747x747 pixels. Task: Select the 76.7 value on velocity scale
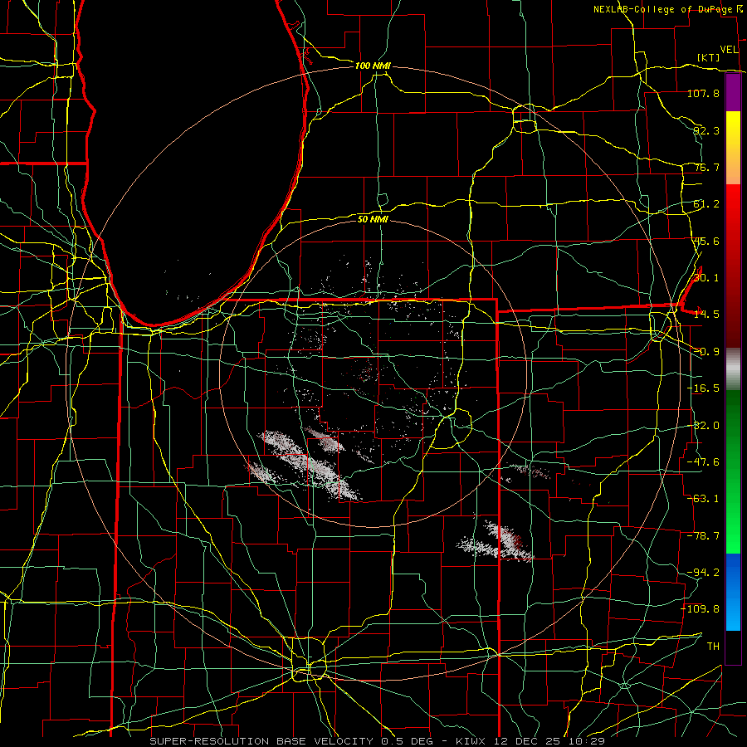706,167
